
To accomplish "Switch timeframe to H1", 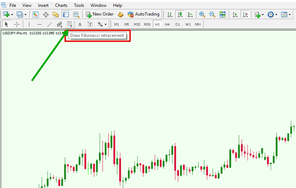I will (x=158, y=25).
